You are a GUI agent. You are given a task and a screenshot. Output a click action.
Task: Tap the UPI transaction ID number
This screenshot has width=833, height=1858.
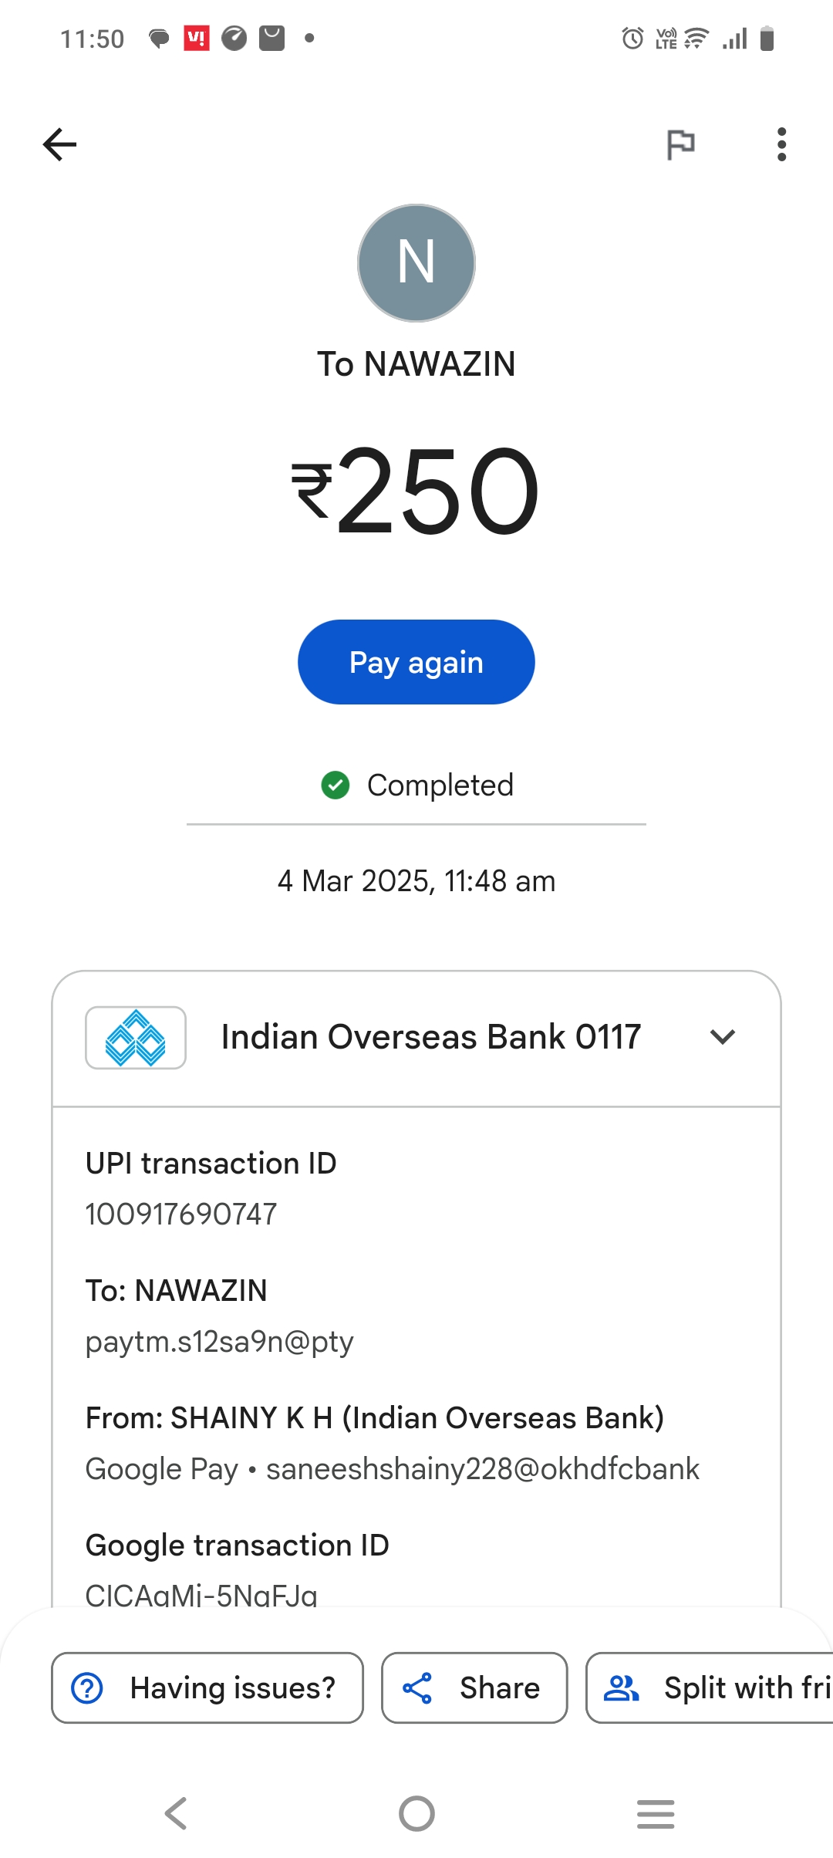181,1214
